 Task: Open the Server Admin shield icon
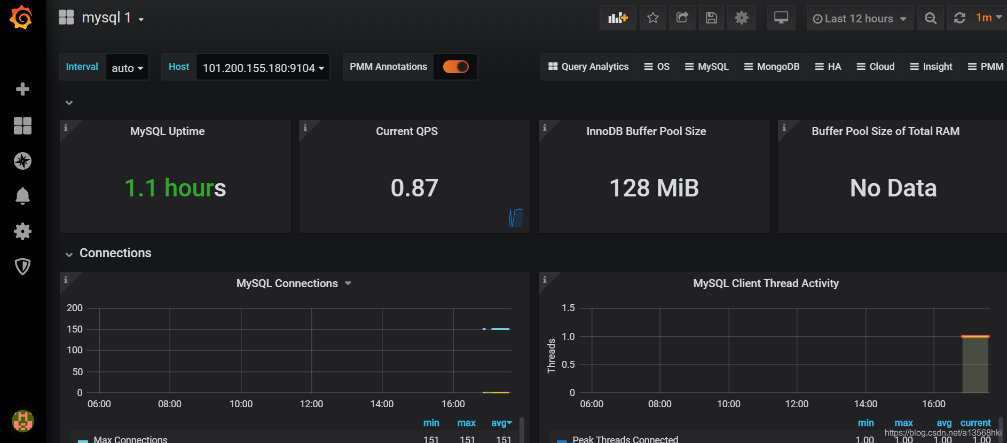22,266
